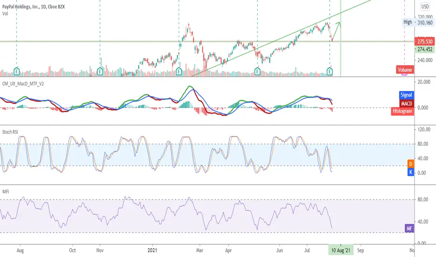The image size is (436, 257).
Task: Click the highlighted 10 Aug '21 date label
Action: coord(341,250)
